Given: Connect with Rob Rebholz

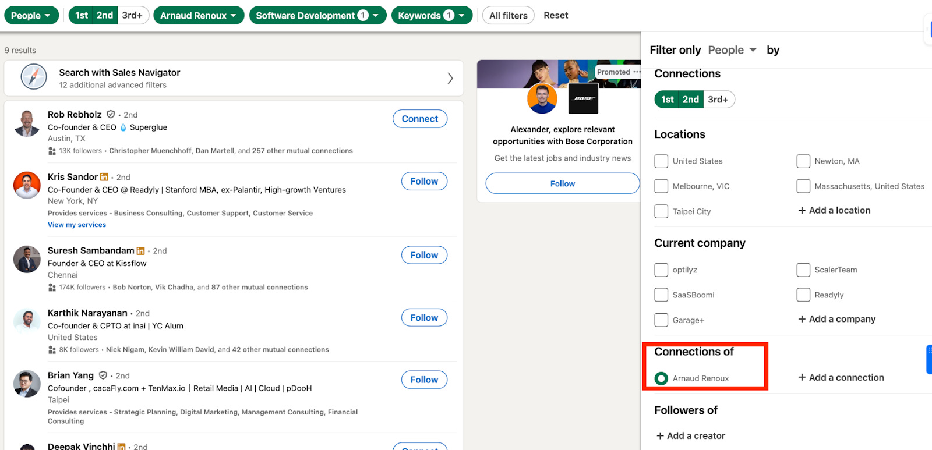Looking at the screenshot, I should click(x=420, y=119).
